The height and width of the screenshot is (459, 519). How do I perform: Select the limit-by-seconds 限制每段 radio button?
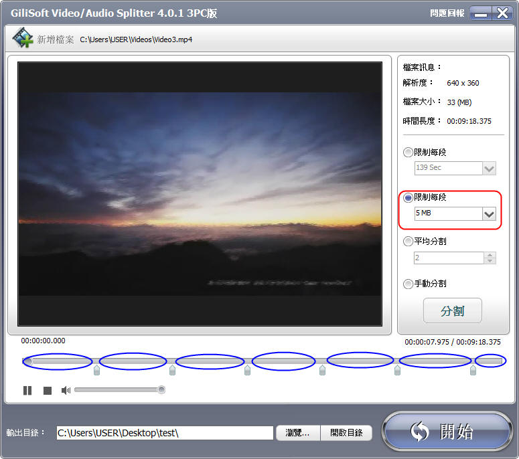pos(408,153)
